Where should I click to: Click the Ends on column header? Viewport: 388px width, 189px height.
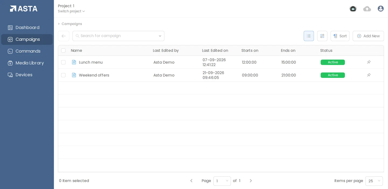coord(288,50)
